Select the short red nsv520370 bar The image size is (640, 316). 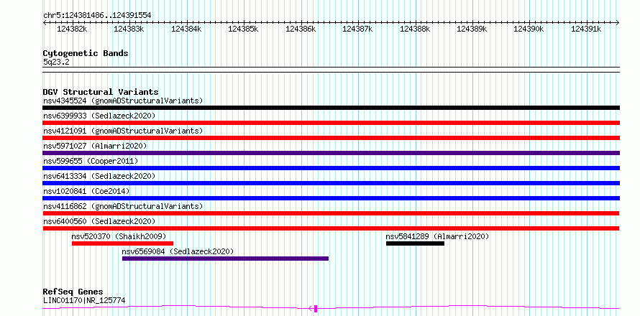(x=122, y=243)
